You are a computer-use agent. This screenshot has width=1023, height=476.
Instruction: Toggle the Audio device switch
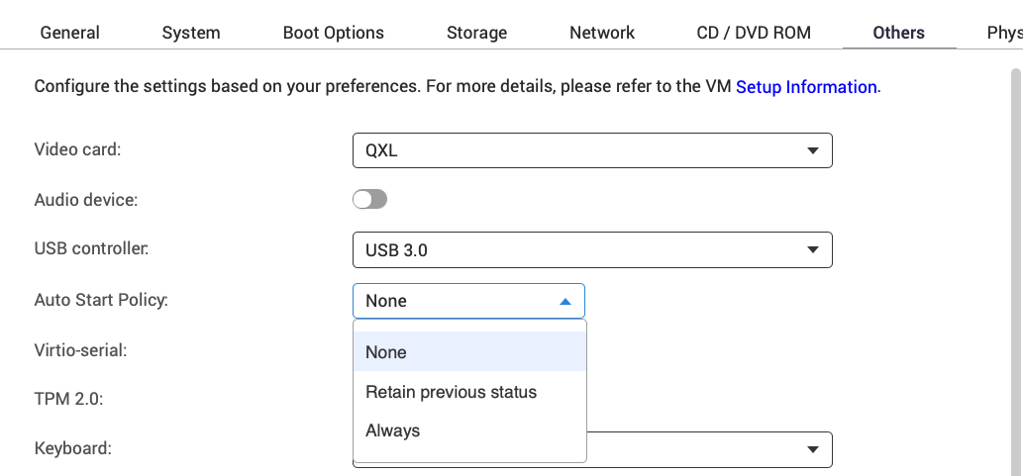point(369,200)
